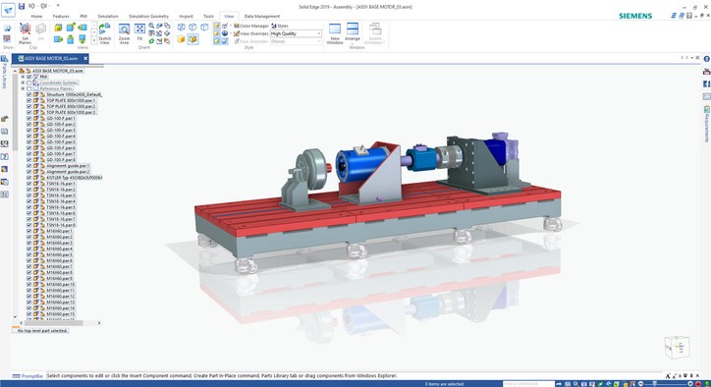Viewport: 711px width, 387px height.
Task: Click the PathFinder scrollbar right arrow
Action: (x=99, y=323)
